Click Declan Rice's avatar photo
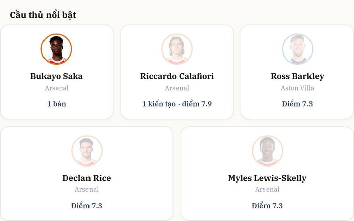Screen dimensions: 354x221 coord(87,151)
